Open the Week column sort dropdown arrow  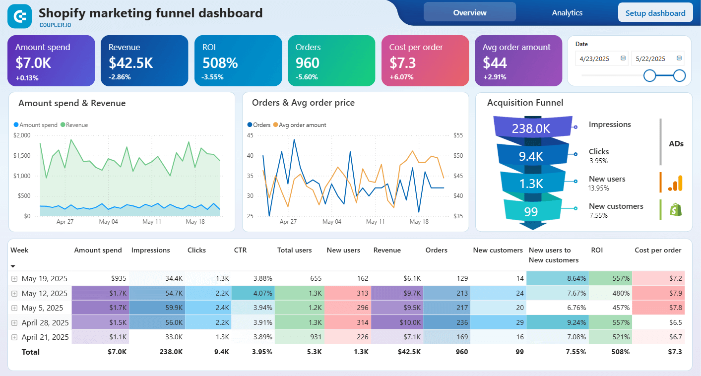pyautogui.click(x=13, y=266)
